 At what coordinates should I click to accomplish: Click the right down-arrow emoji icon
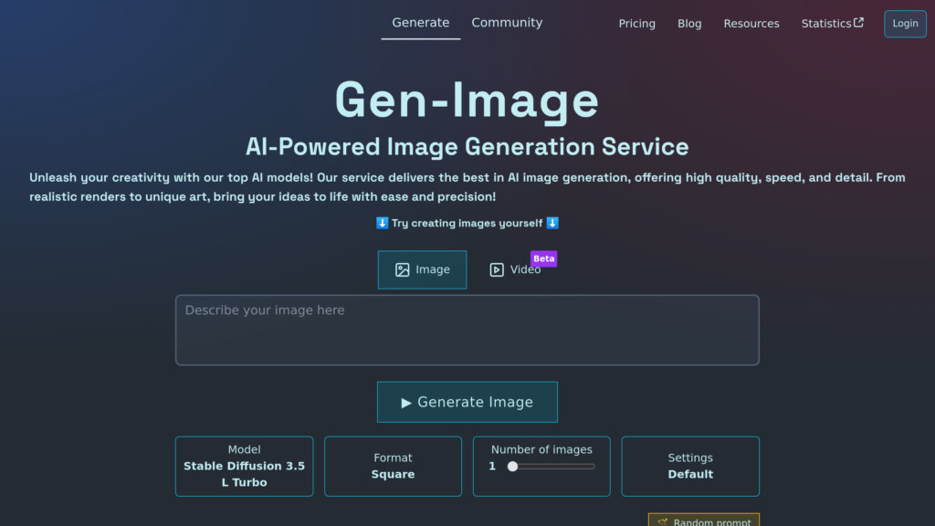[552, 223]
